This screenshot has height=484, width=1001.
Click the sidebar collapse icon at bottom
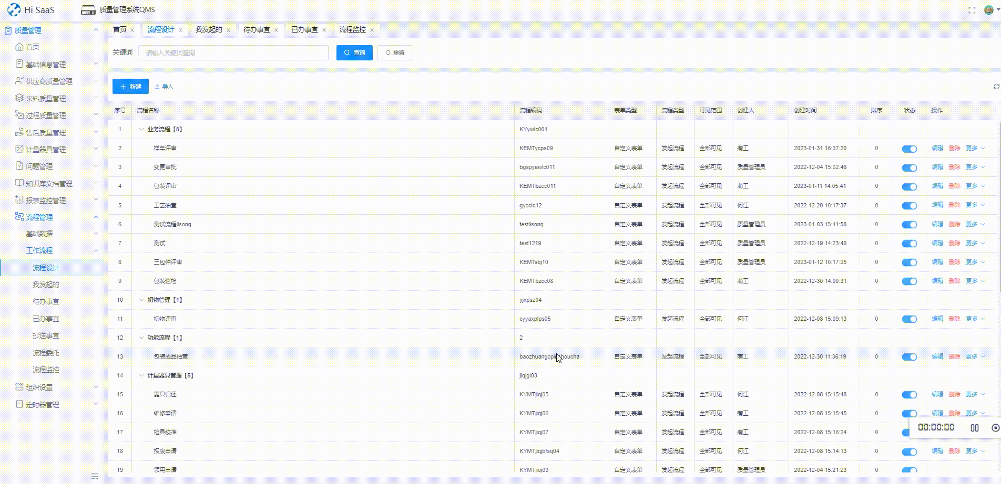pos(95,476)
